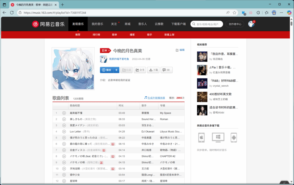Open the MV icon beside 天地龙鳞
This screenshot has width=294, height=185.
tap(113, 169)
